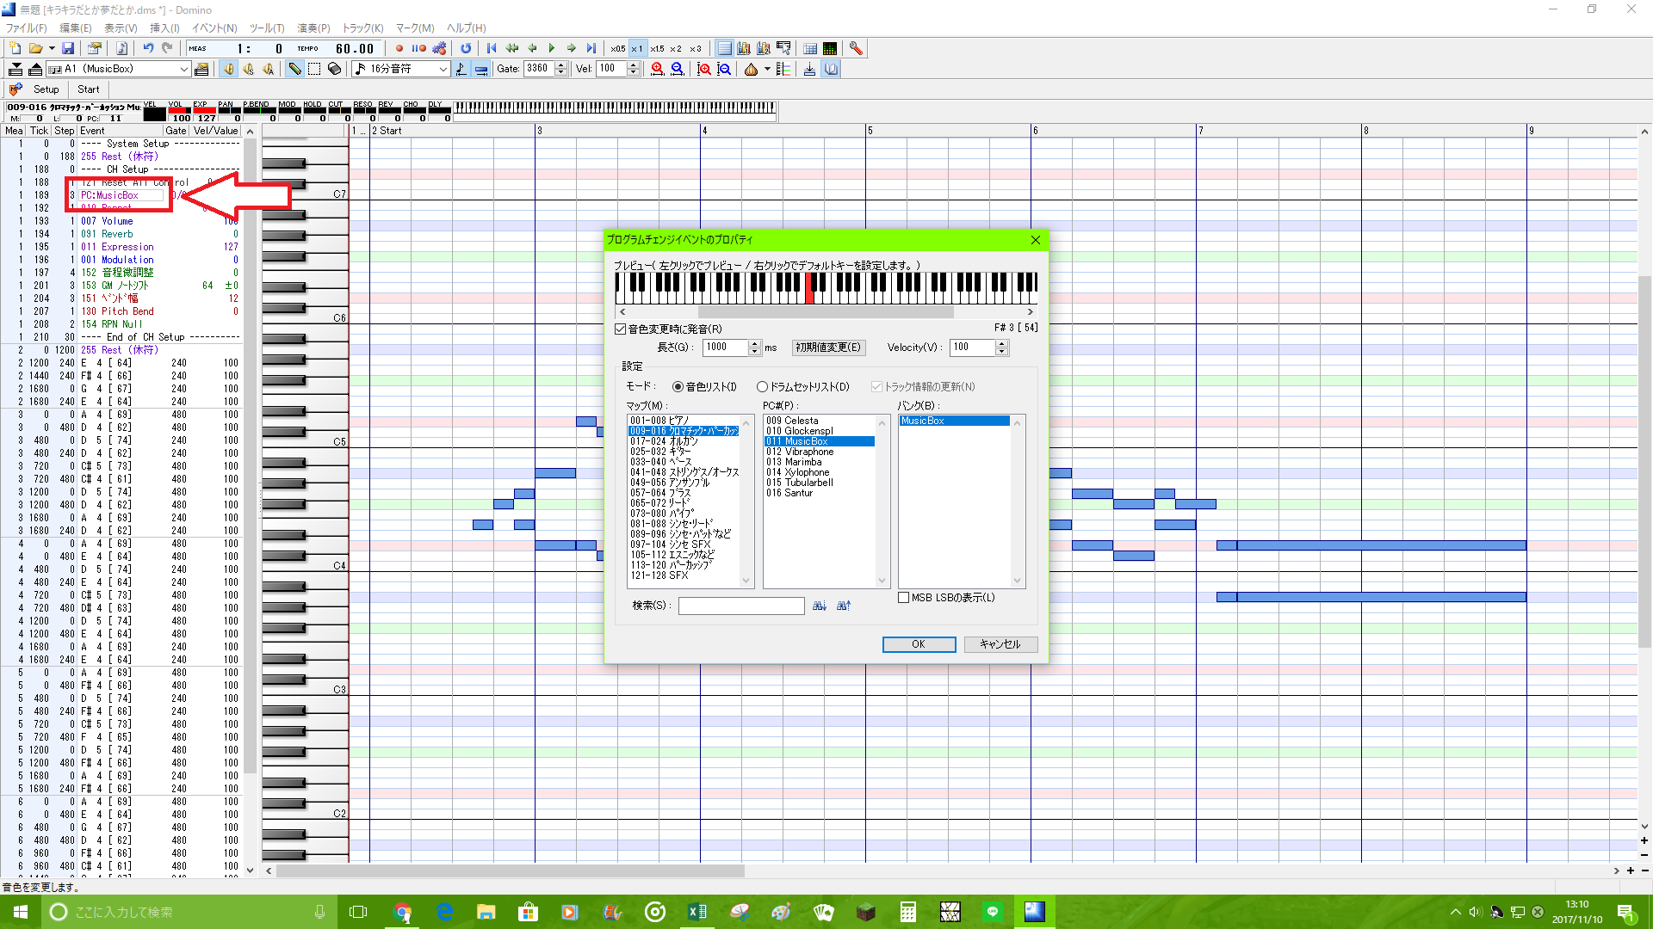Click the OK button in dialog

point(919,644)
